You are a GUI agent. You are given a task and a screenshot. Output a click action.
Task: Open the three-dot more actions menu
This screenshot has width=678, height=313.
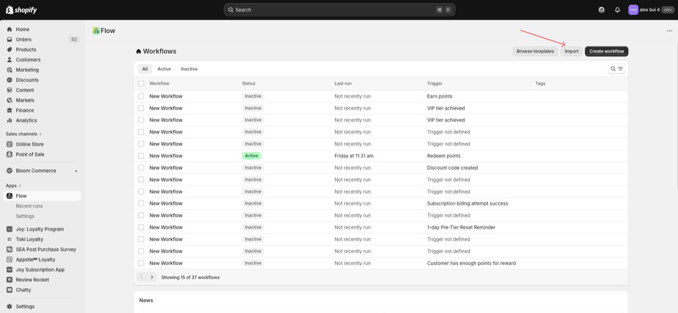670,31
